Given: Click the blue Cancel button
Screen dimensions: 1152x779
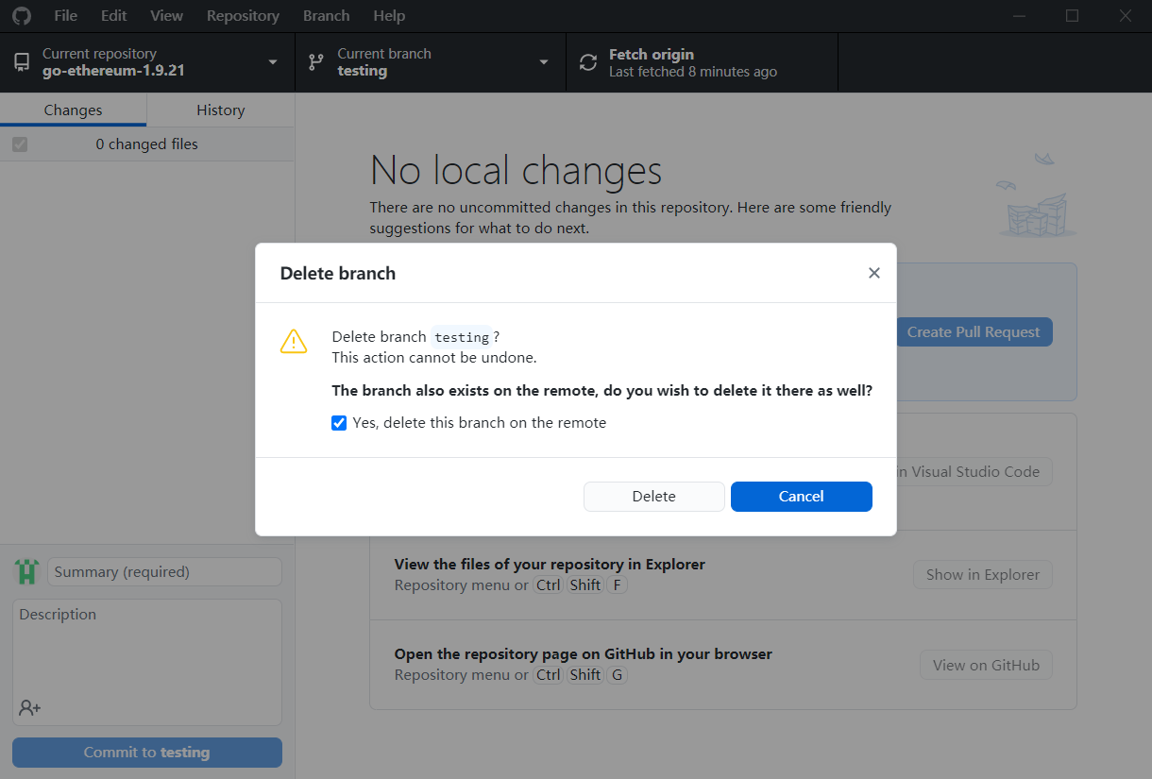Looking at the screenshot, I should [802, 497].
